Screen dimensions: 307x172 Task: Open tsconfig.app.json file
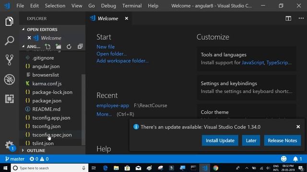[51, 118]
